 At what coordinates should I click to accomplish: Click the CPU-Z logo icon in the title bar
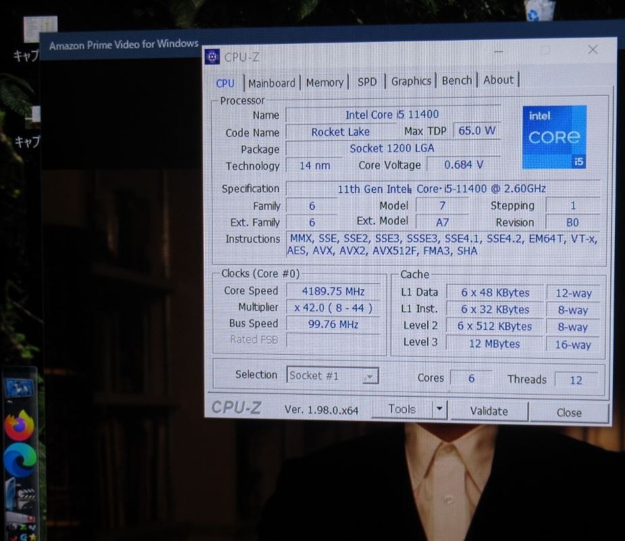pos(211,57)
